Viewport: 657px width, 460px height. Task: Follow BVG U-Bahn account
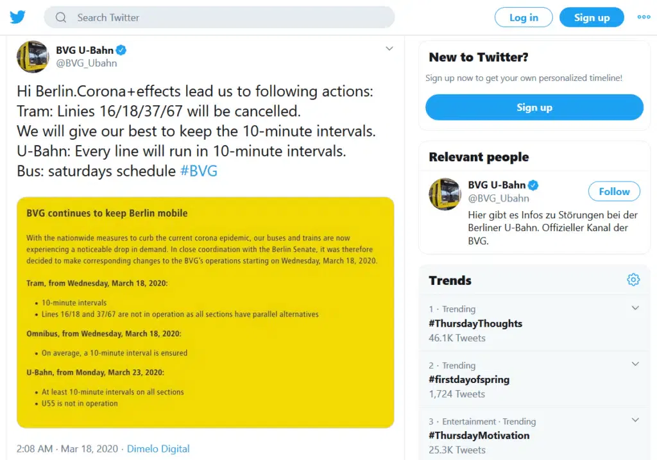click(614, 191)
